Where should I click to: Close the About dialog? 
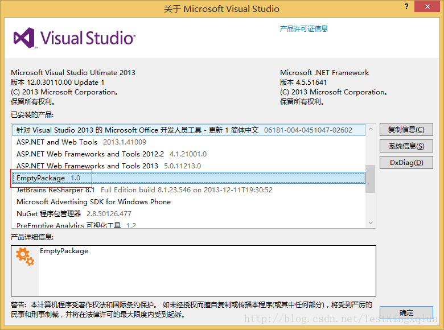(x=427, y=6)
